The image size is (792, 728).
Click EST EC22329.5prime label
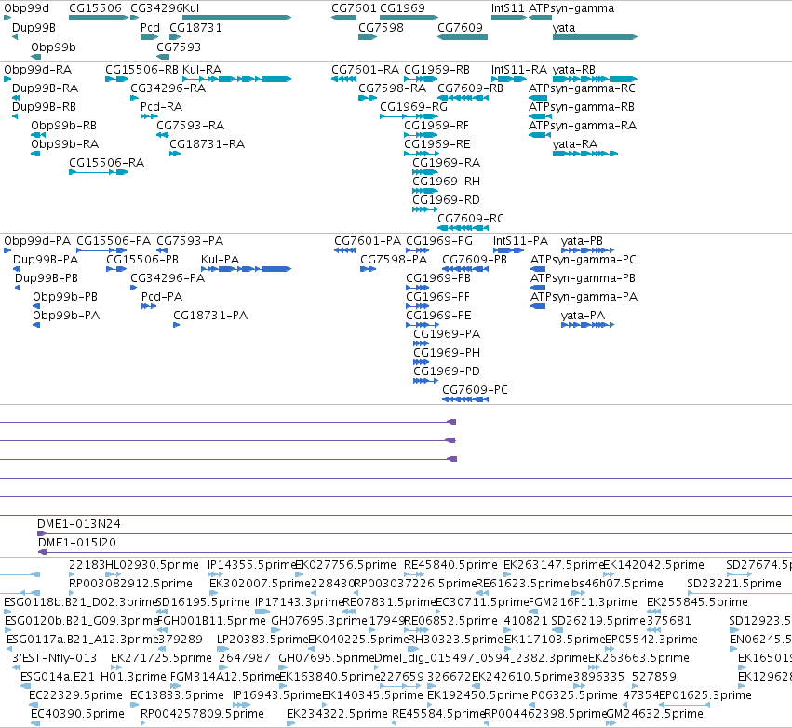[75, 695]
